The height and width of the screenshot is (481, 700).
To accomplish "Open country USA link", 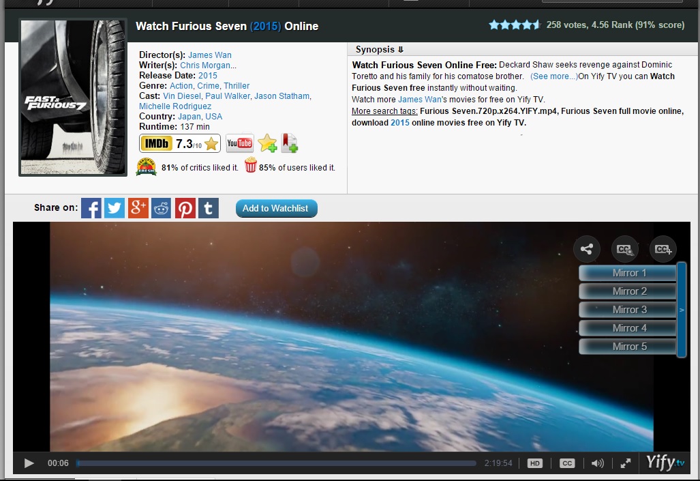I will [x=214, y=117].
